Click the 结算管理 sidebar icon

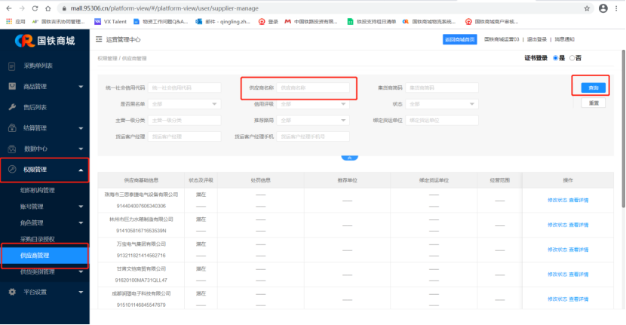coord(12,127)
